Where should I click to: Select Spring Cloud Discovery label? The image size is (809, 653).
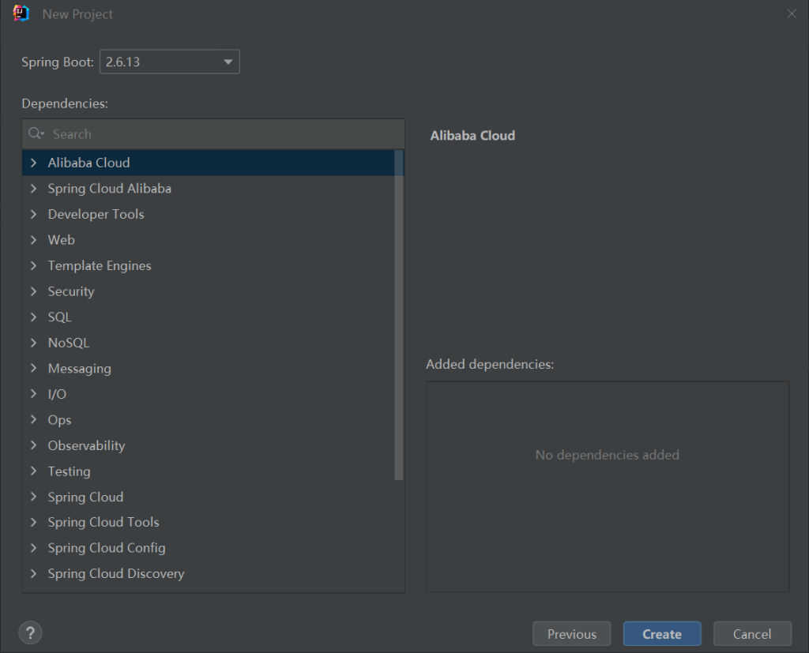116,573
